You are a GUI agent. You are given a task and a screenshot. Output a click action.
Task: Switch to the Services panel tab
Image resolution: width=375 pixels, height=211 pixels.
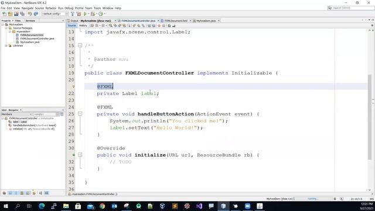30,21
